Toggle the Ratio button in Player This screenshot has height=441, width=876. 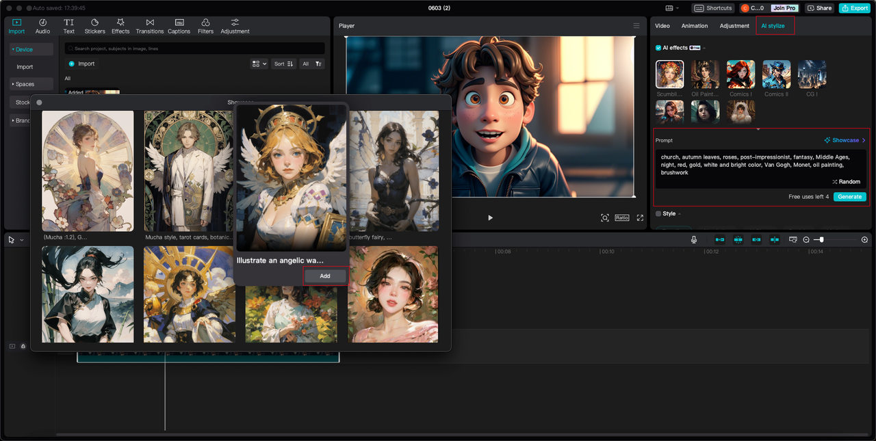621,217
